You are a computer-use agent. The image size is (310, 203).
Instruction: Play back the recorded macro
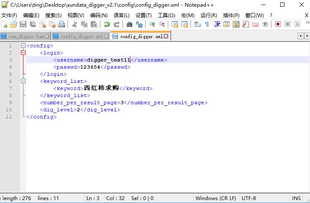tap(297, 24)
